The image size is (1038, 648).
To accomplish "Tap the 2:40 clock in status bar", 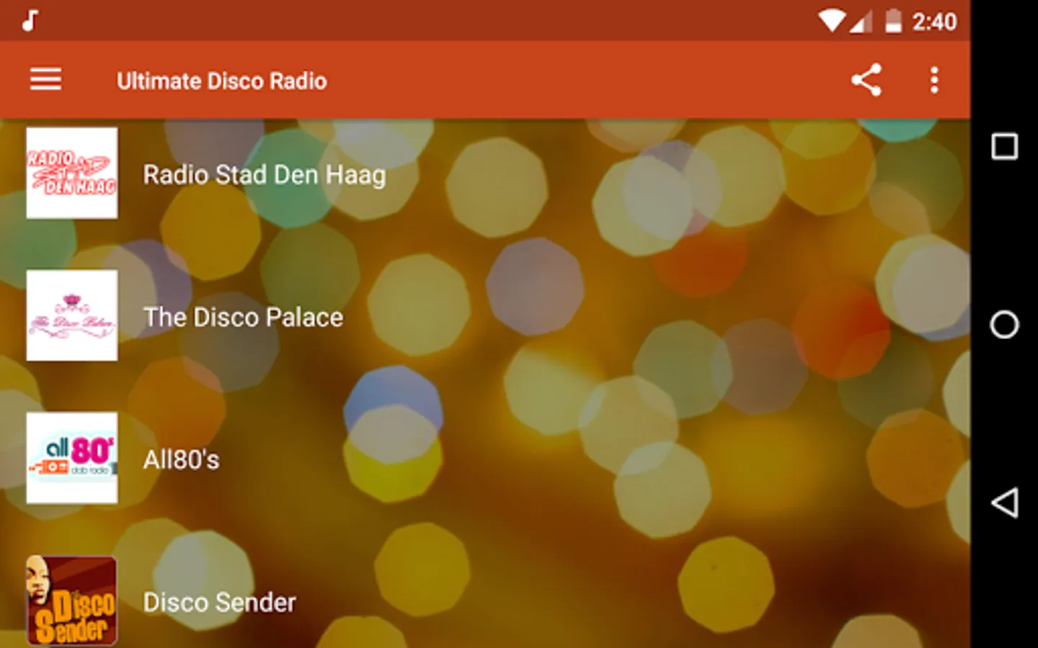I will (x=934, y=22).
